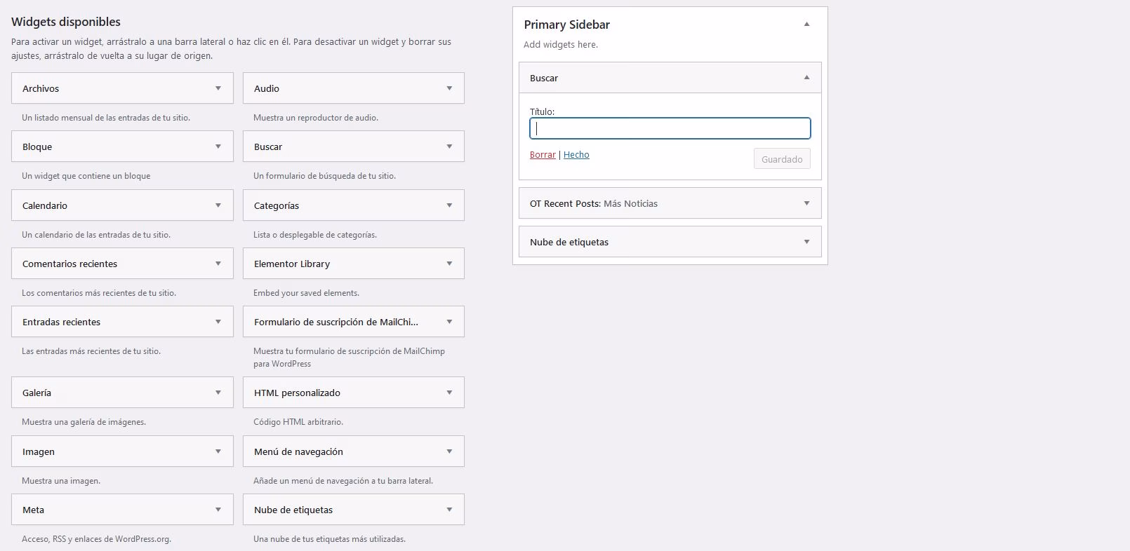Expand the MailChimp subscription form widget arrow
This screenshot has height=551, width=1130.
pos(449,322)
